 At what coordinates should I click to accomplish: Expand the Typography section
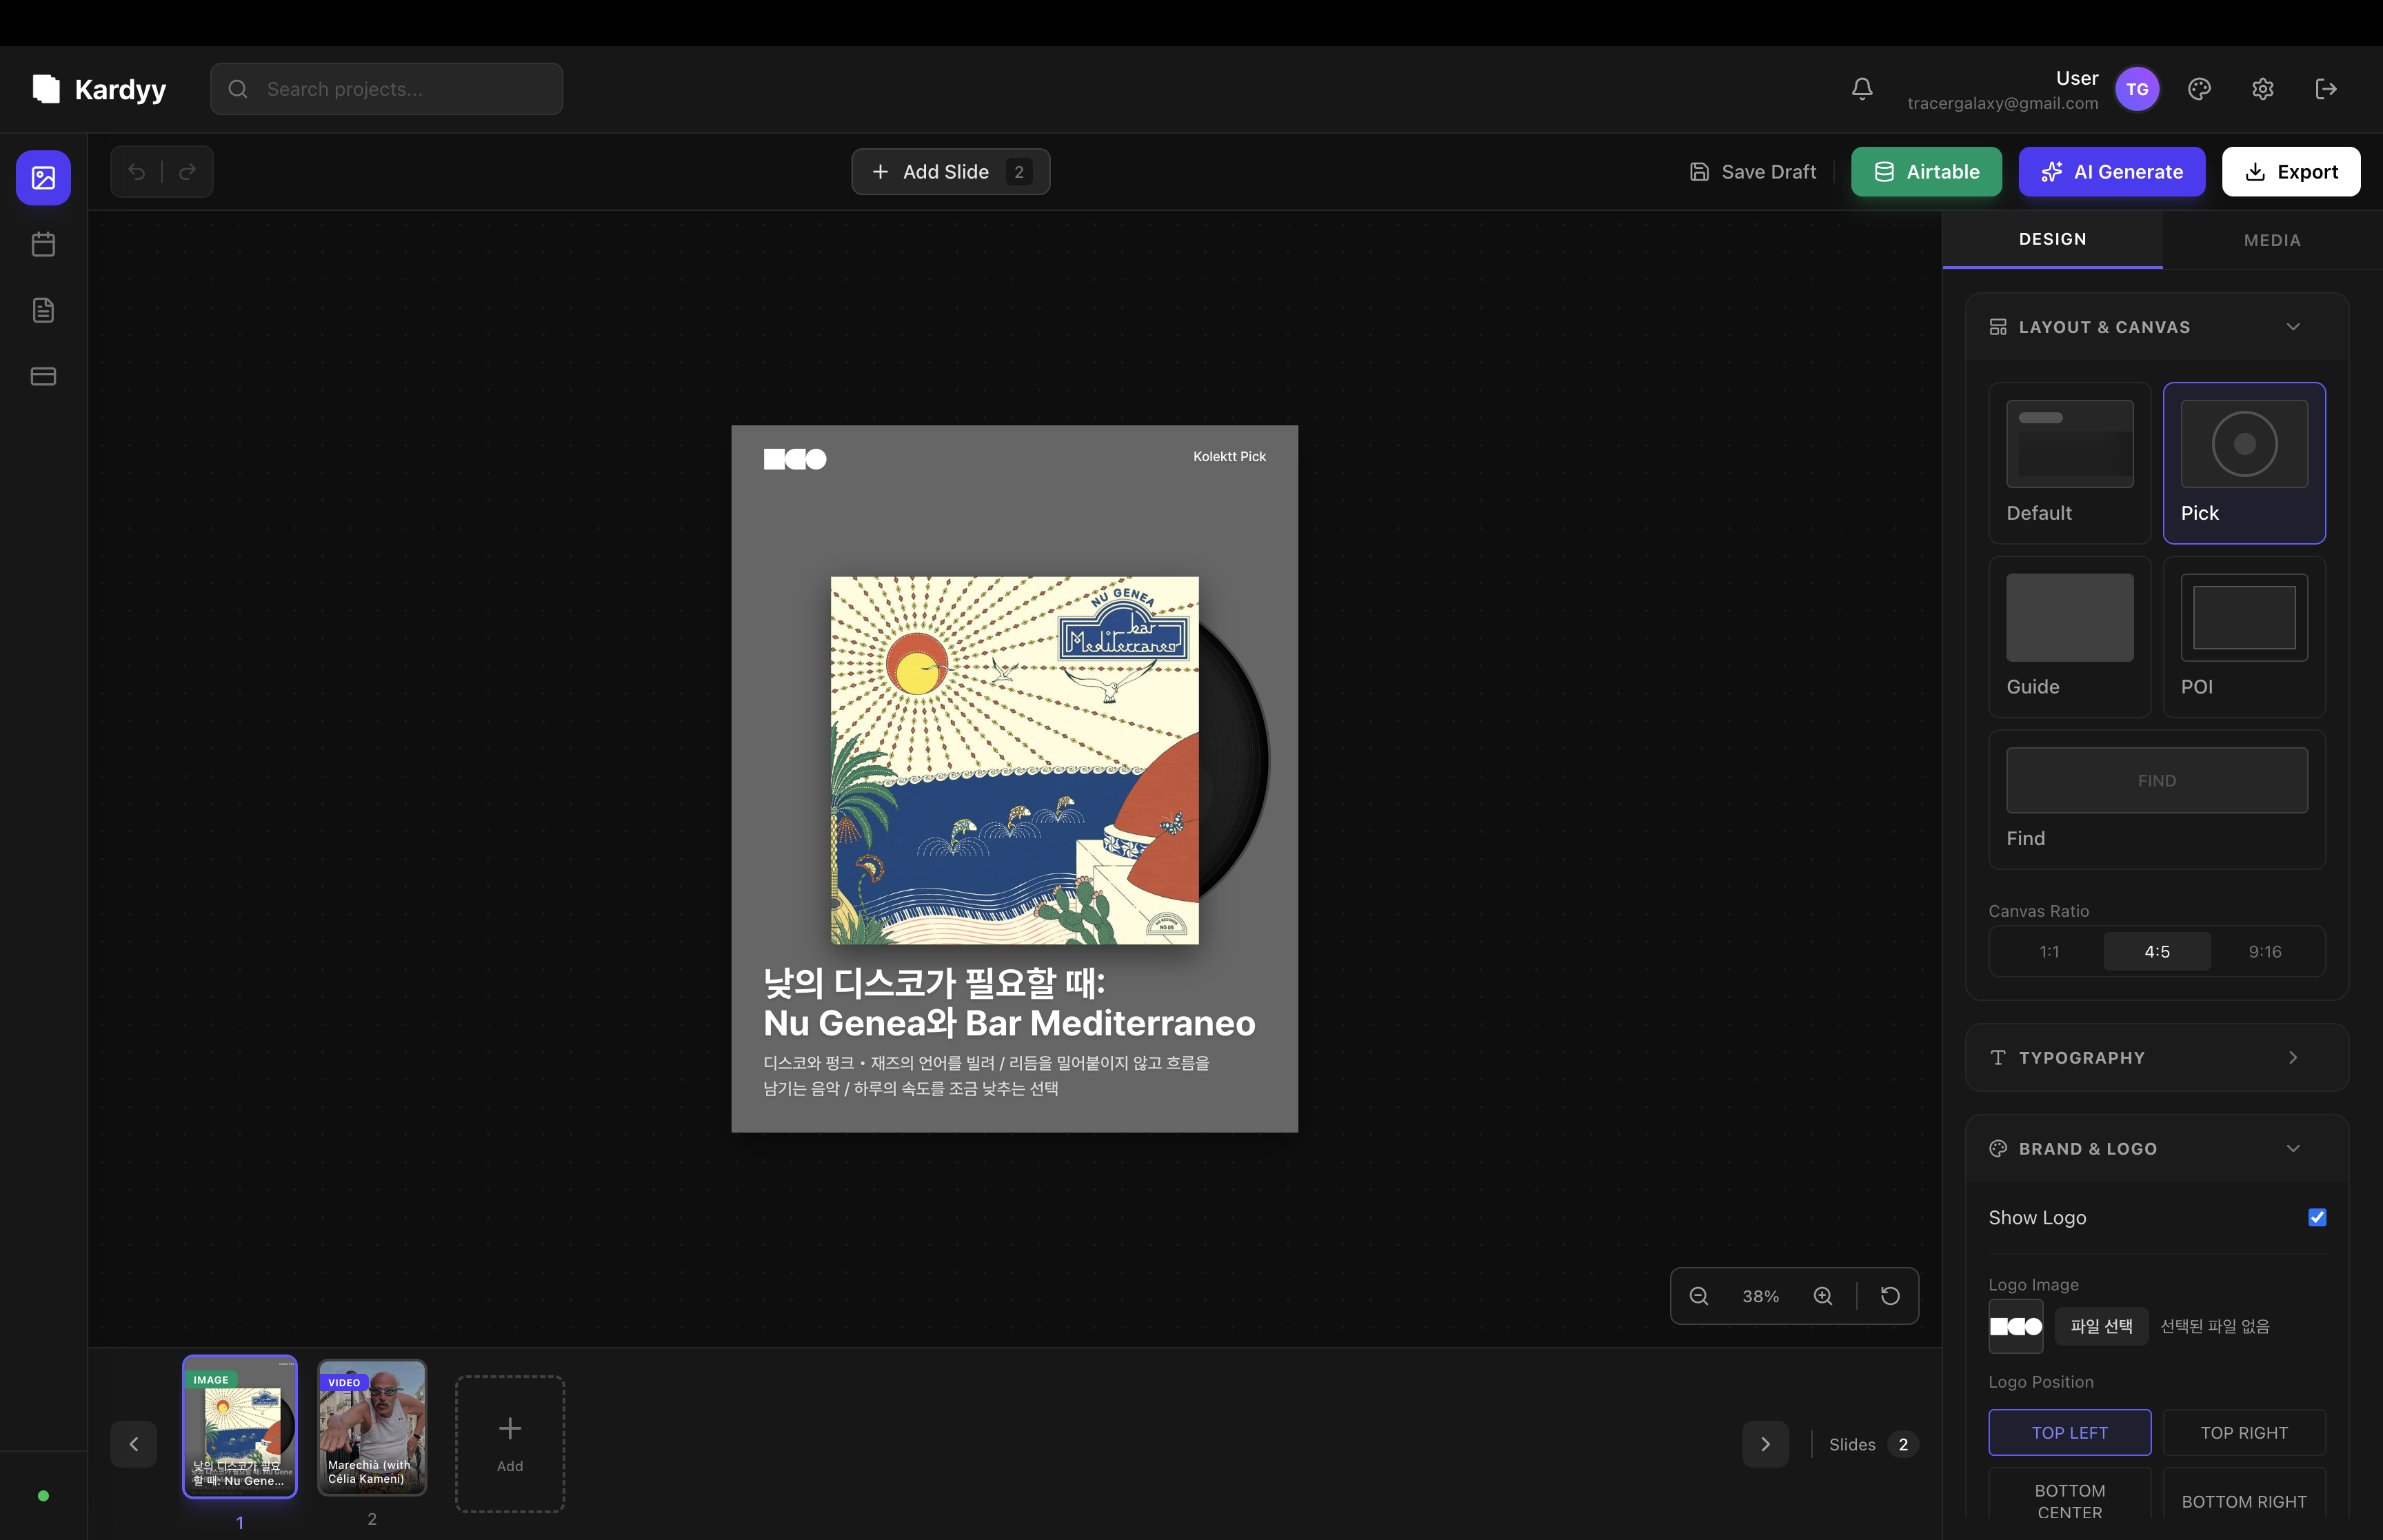[x=2292, y=1057]
